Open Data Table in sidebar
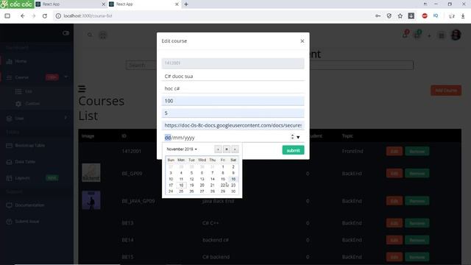The width and height of the screenshot is (471, 265). (25, 162)
